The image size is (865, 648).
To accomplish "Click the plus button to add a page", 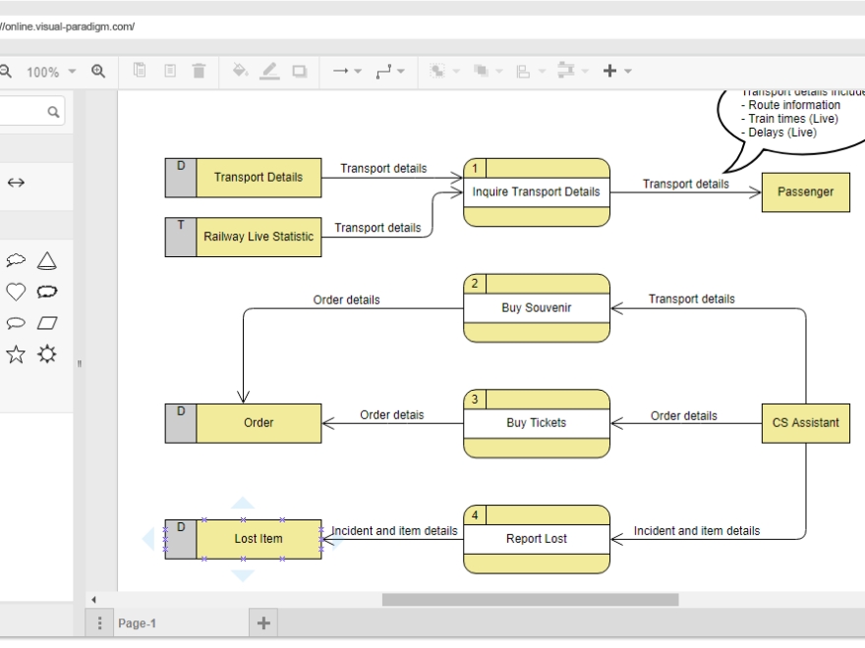I will pyautogui.click(x=262, y=622).
